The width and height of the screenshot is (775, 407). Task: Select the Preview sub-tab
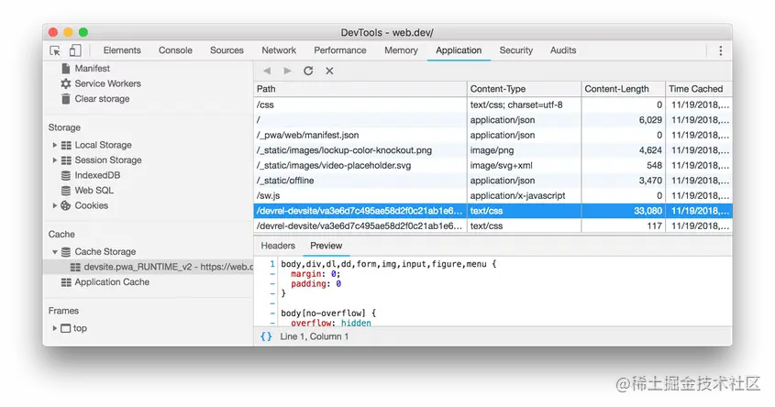[327, 246]
